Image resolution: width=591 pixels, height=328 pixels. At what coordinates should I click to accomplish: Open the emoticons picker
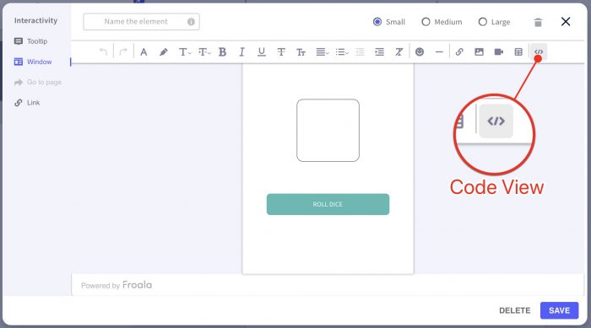click(x=420, y=52)
